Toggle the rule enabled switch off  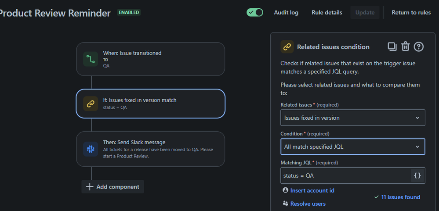coord(255,12)
